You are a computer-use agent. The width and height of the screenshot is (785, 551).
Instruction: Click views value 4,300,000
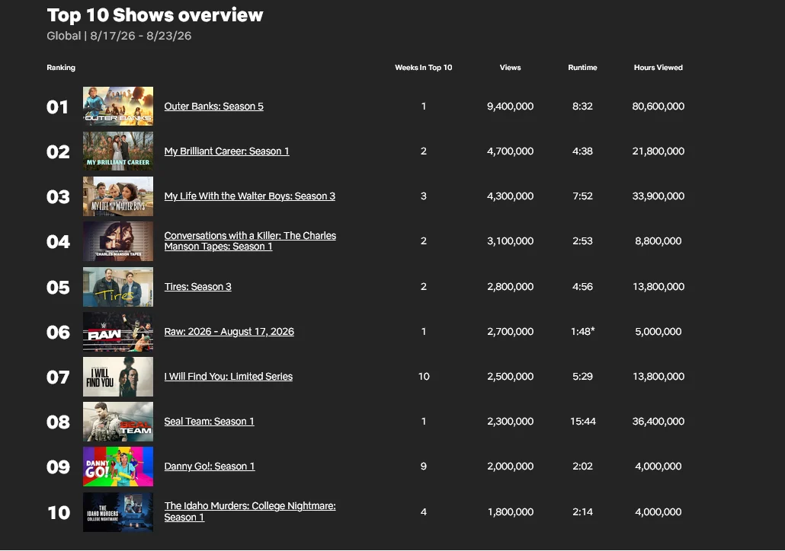[x=510, y=196]
